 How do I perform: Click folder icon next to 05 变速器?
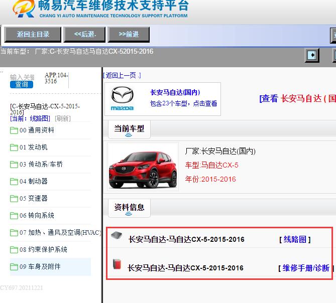tap(14, 199)
